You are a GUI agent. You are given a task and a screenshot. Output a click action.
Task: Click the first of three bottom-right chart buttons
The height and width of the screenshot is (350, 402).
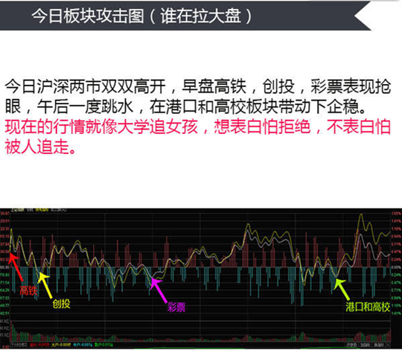[x=351, y=345]
